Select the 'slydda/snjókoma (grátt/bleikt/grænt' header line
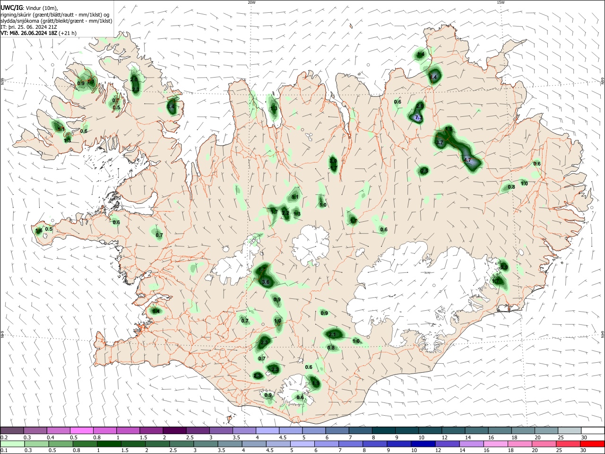Image resolution: width=605 pixels, height=454 pixels. tap(56, 21)
